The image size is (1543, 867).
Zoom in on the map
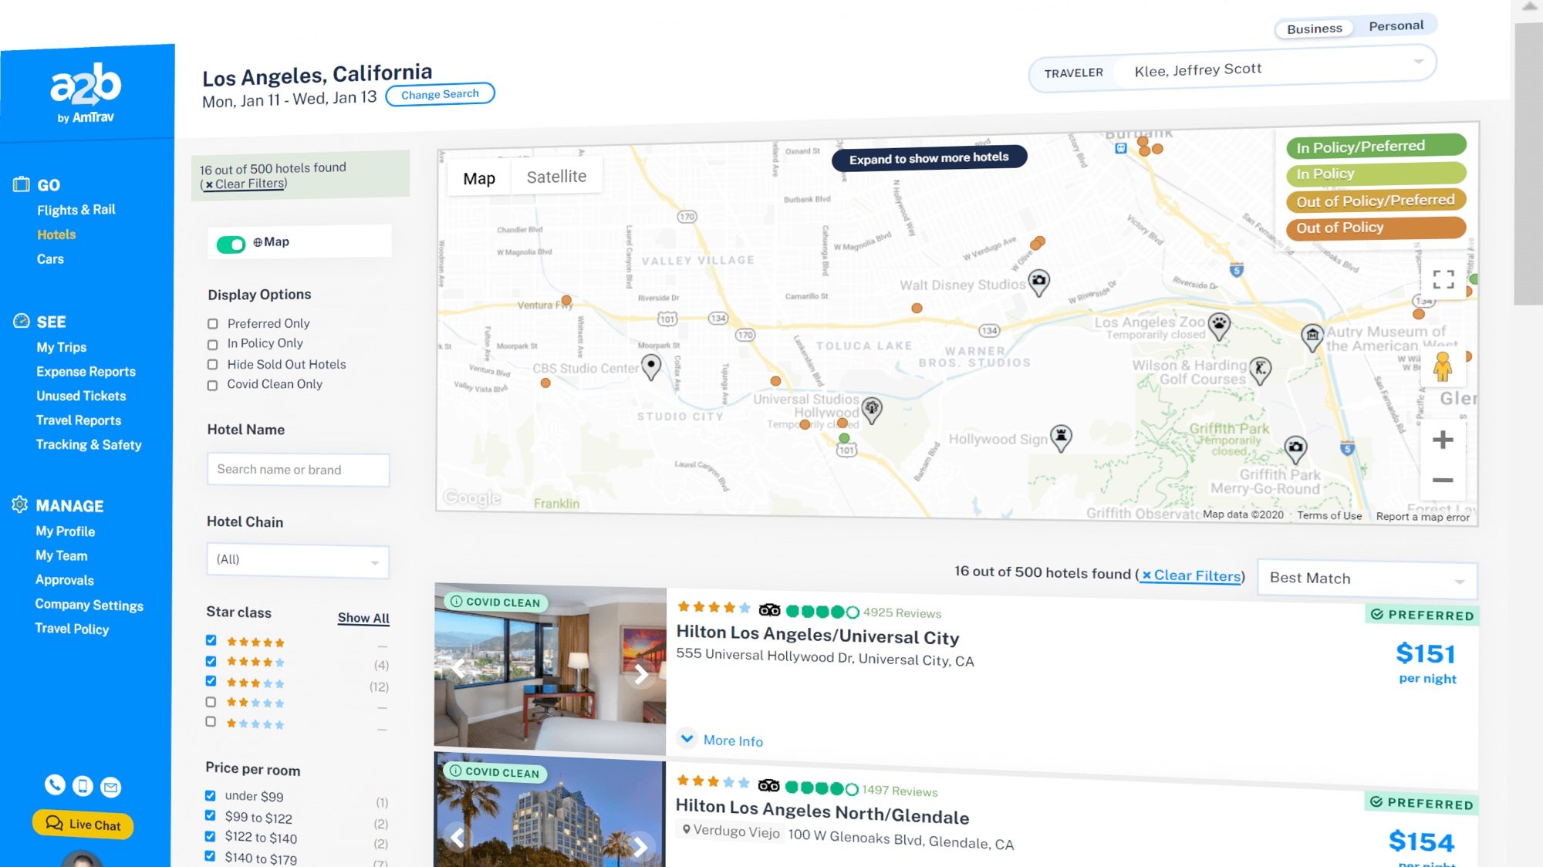click(1442, 440)
